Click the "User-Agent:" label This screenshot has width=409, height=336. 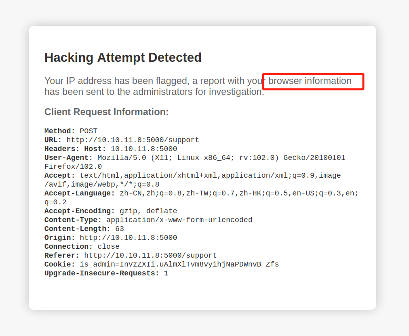tap(69, 158)
